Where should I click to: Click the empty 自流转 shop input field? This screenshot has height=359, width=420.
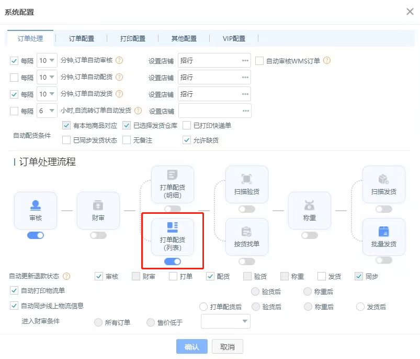coord(215,111)
